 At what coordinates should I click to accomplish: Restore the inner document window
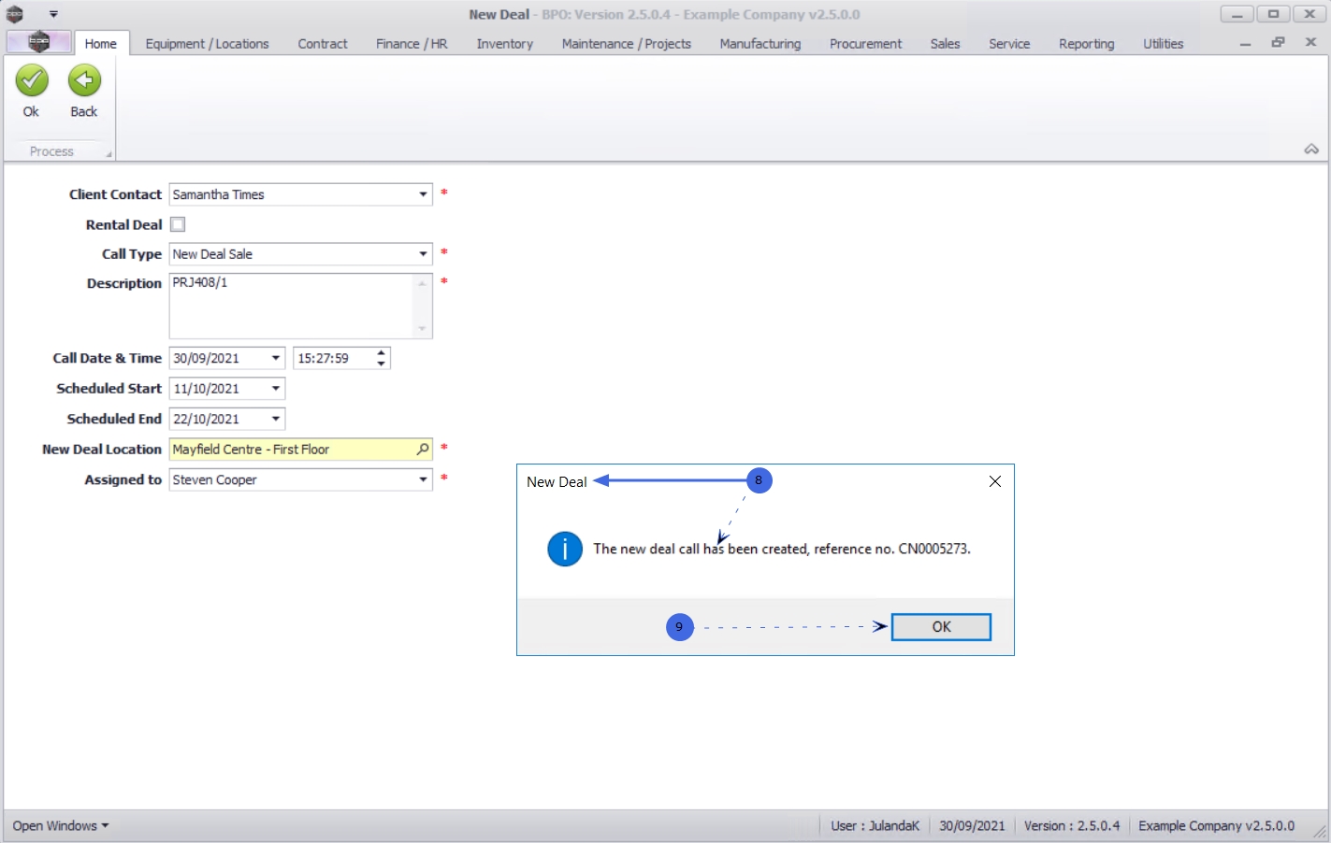[x=1278, y=43]
